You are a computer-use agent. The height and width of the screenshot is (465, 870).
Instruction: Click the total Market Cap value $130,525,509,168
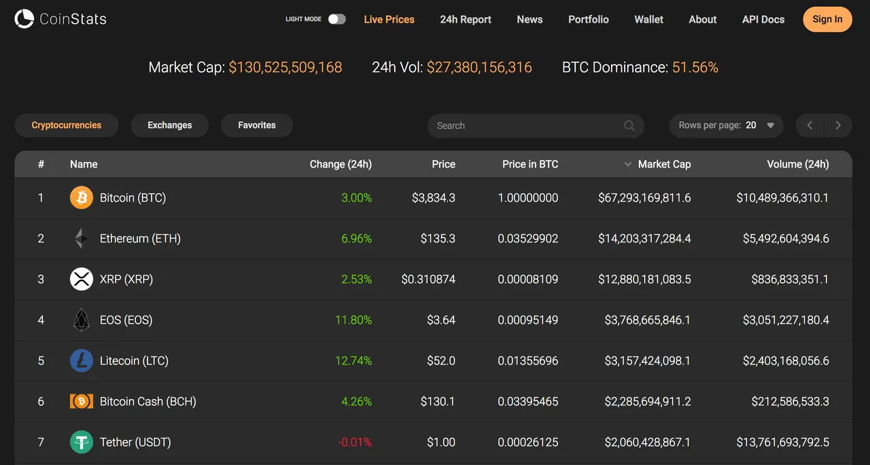(285, 67)
